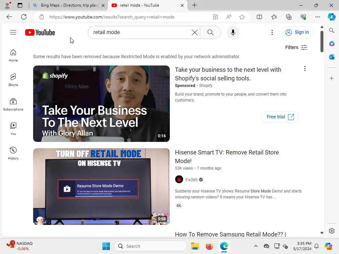Open File Explorer from taskbar

pyautogui.click(x=195, y=246)
